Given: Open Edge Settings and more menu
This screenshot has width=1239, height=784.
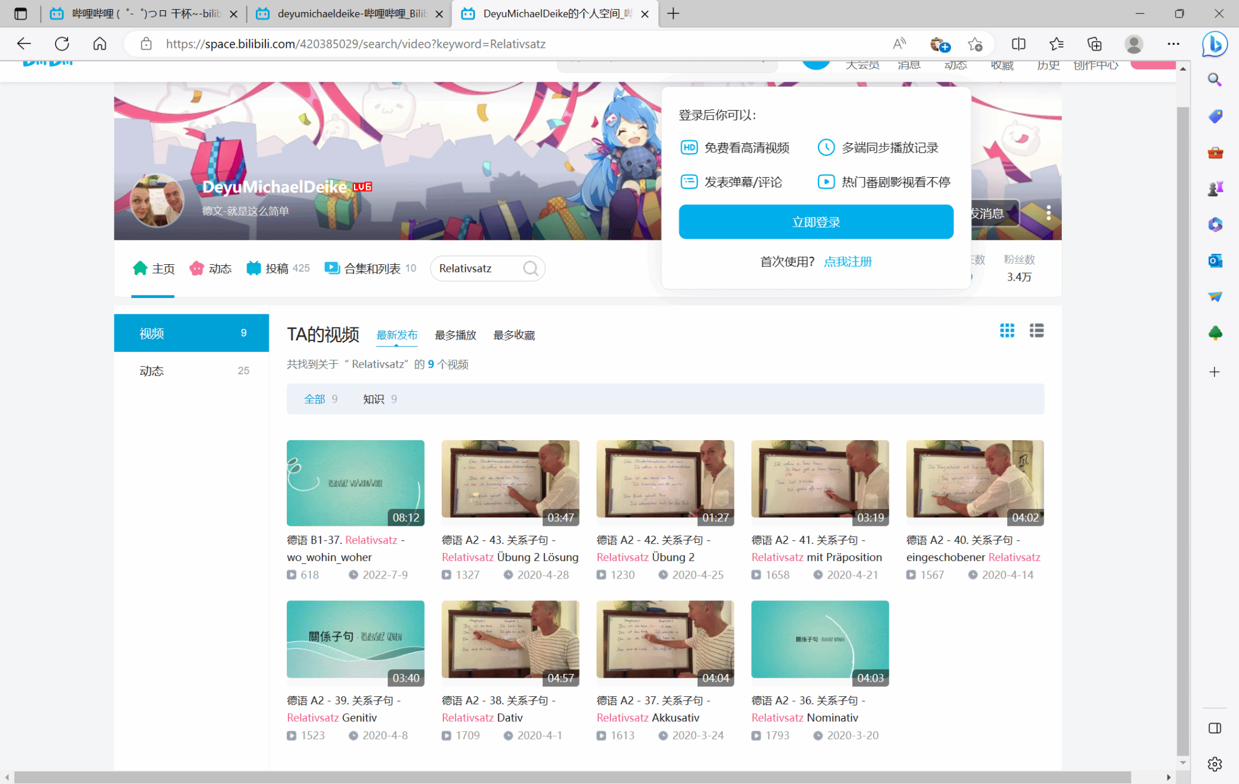Looking at the screenshot, I should coord(1173,44).
